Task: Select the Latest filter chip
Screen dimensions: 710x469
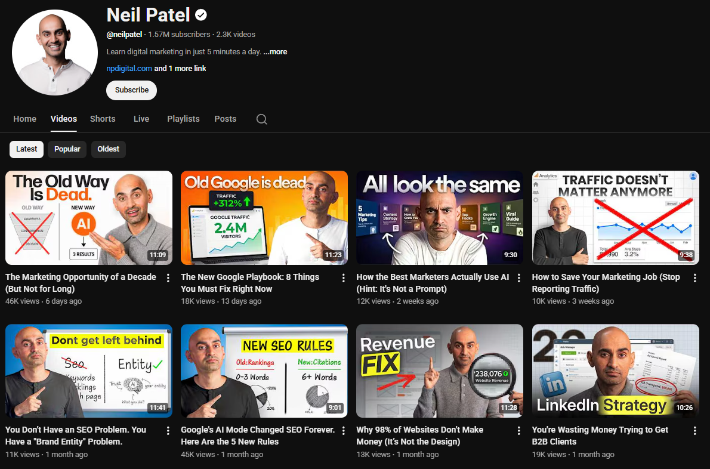Action: tap(26, 149)
